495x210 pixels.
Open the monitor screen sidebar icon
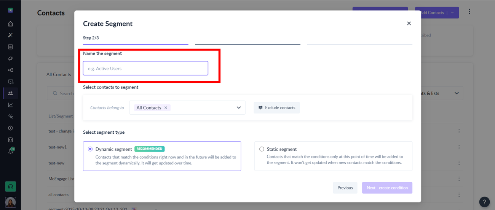[10, 82]
